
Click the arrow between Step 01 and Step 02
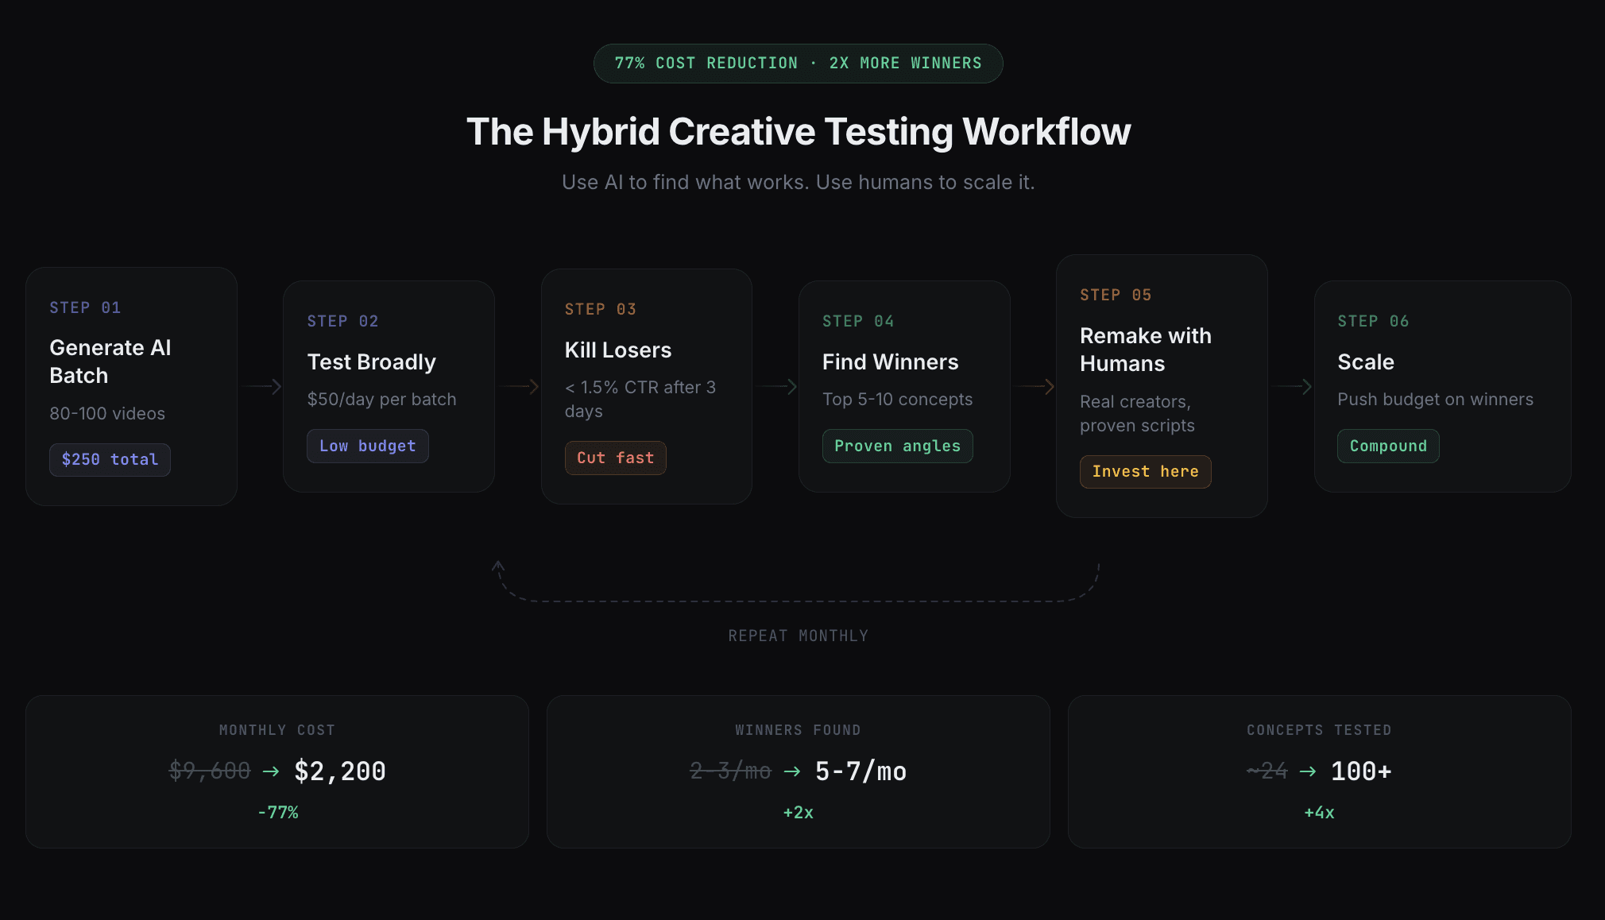[261, 386]
